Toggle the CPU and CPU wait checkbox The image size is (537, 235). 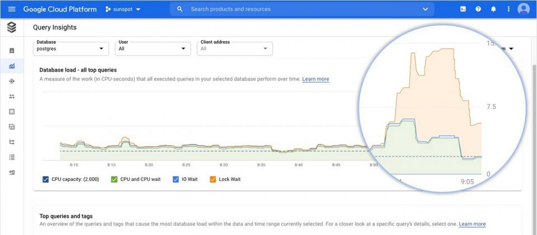click(x=114, y=179)
